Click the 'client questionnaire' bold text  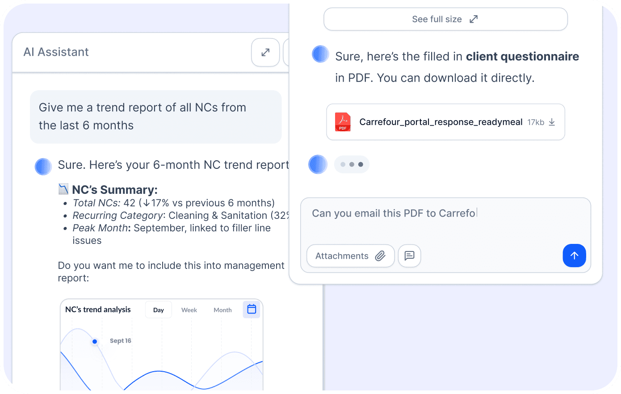(x=522, y=57)
